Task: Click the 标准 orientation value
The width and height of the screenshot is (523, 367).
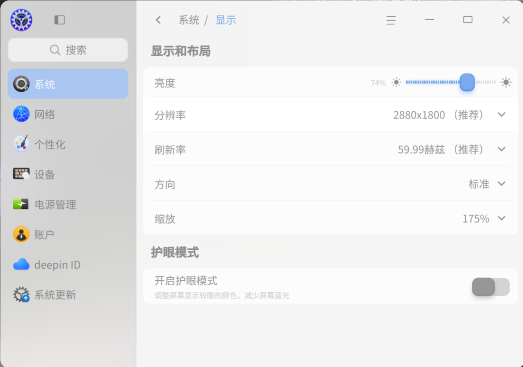Action: click(x=479, y=184)
